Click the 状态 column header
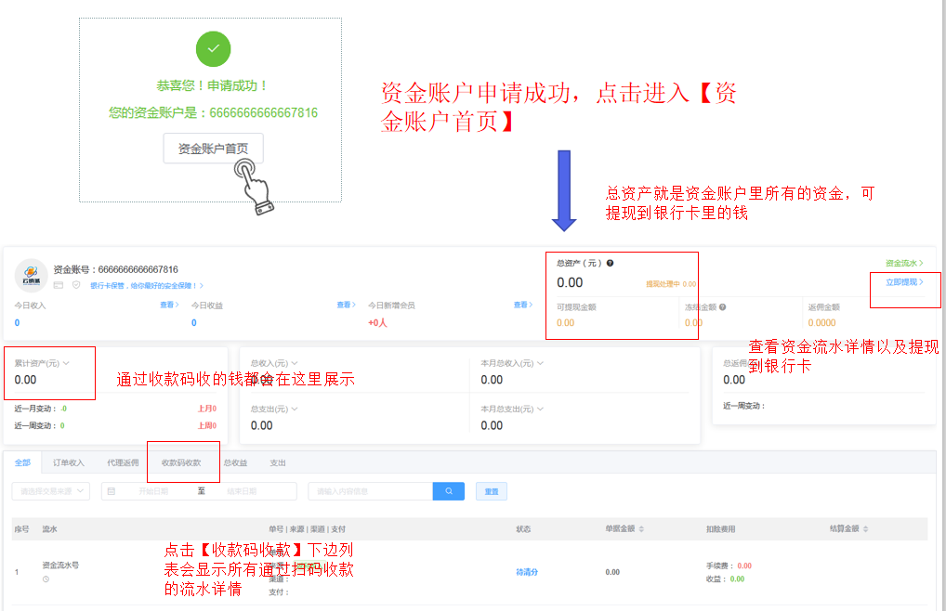Screen dimensions: 946x611 click(523, 529)
